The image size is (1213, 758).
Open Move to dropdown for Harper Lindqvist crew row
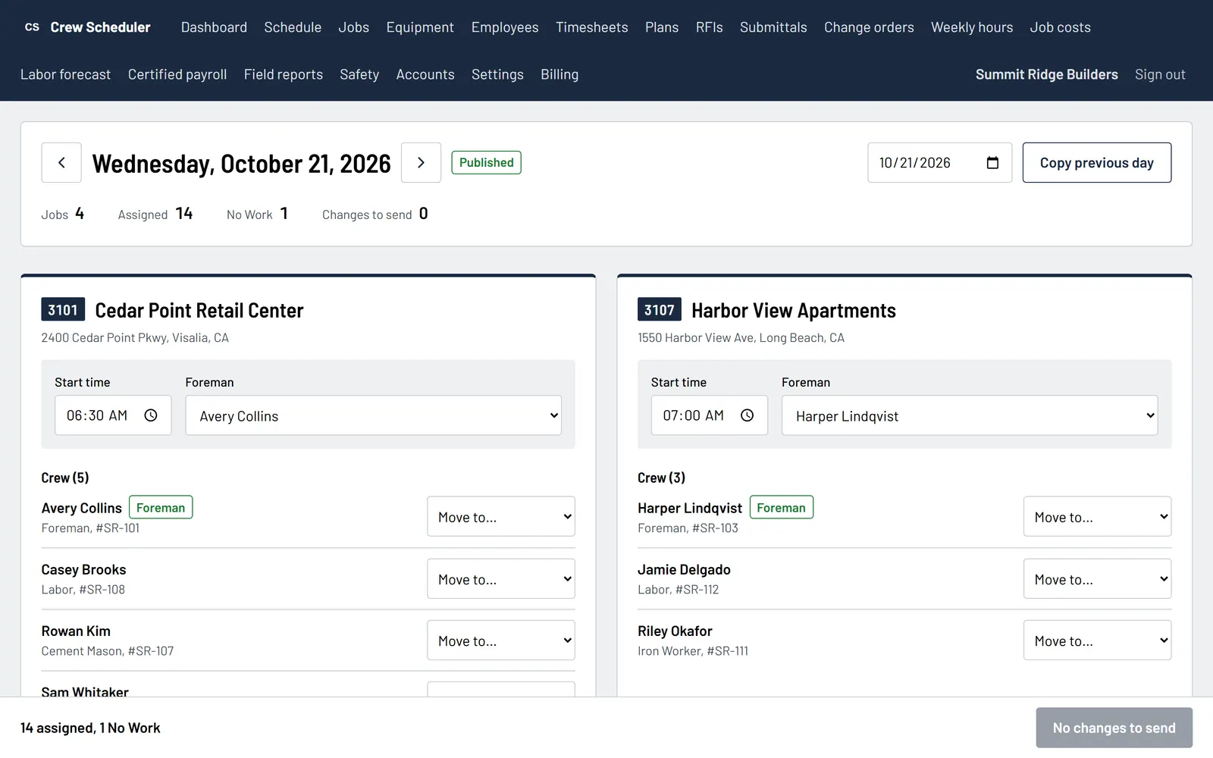point(1097,517)
